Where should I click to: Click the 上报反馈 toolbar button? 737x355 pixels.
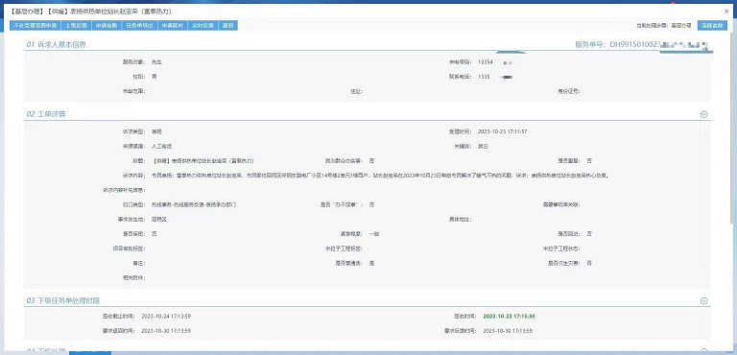click(76, 25)
